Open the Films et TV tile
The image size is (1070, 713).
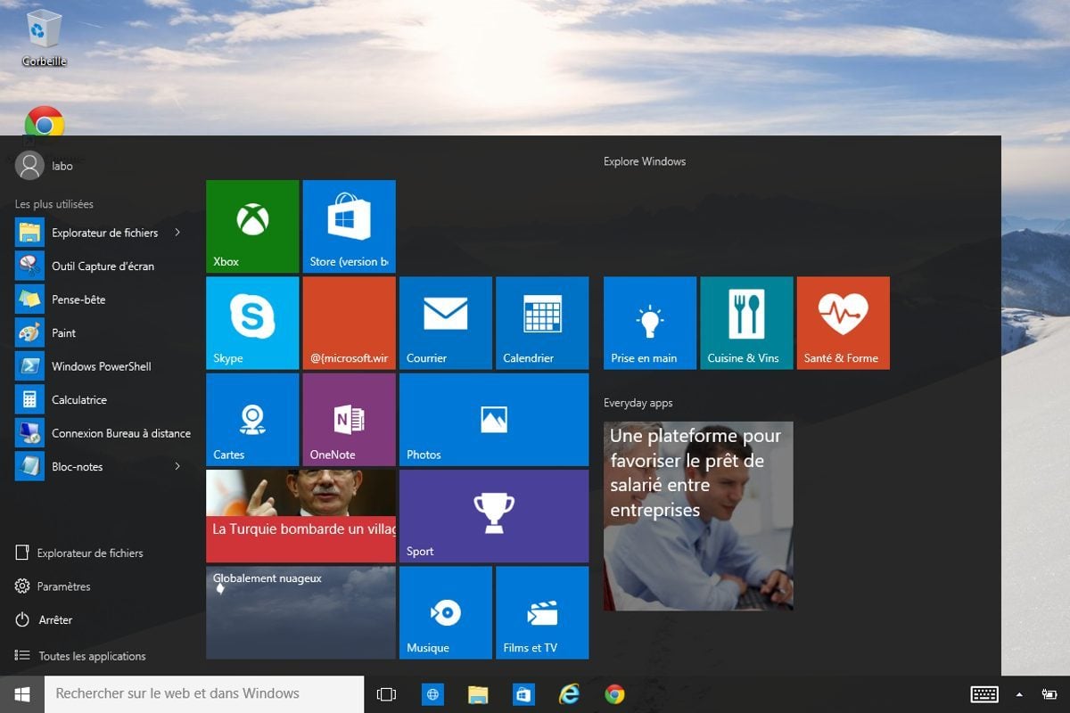[x=542, y=612]
